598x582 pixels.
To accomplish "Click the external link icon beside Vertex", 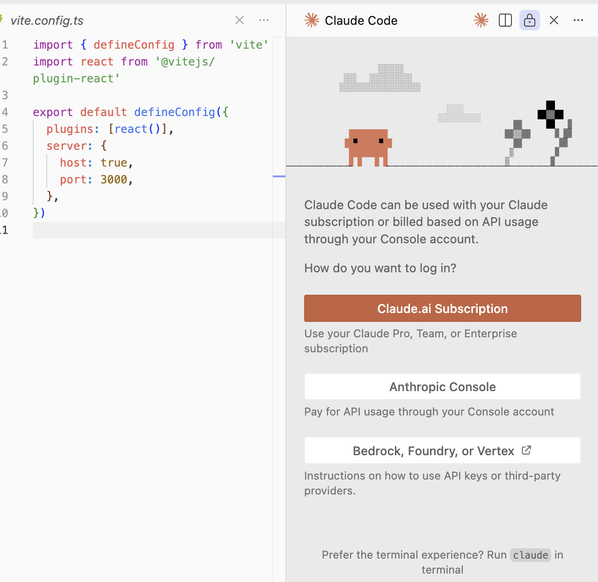I will 526,450.
